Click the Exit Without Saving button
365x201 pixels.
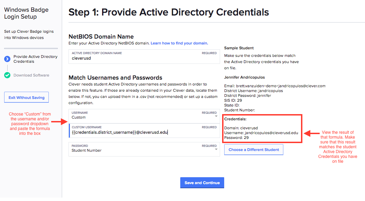(27, 98)
